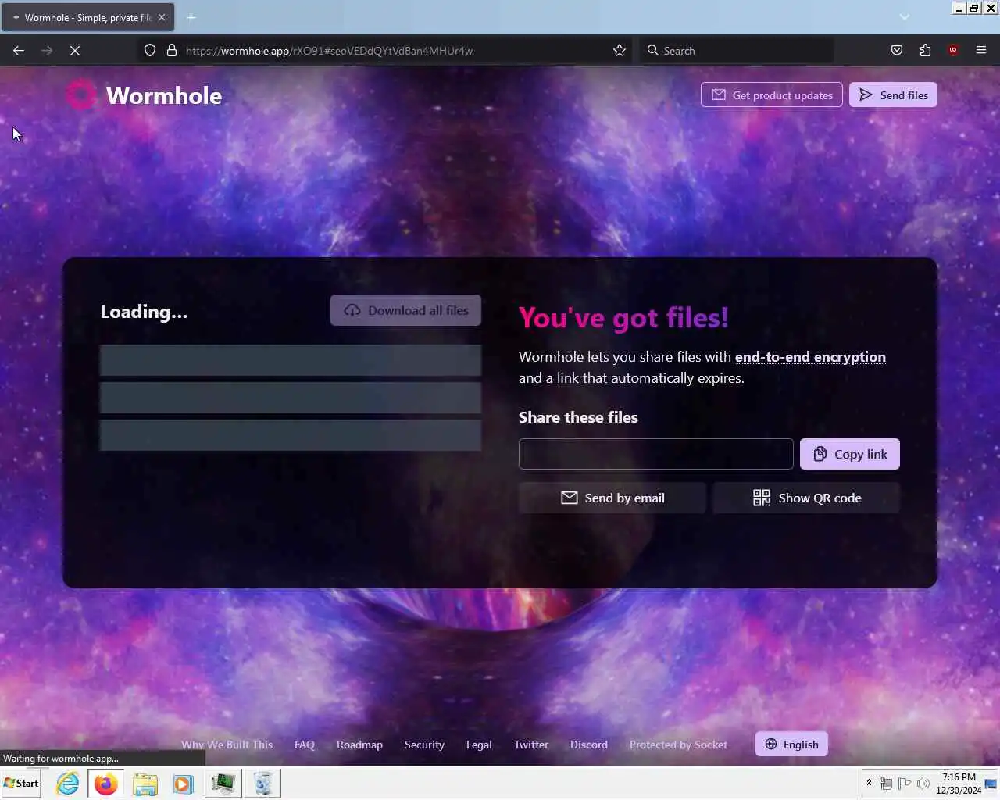Open a new tab with plus button
The width and height of the screenshot is (1000, 800).
tap(191, 17)
